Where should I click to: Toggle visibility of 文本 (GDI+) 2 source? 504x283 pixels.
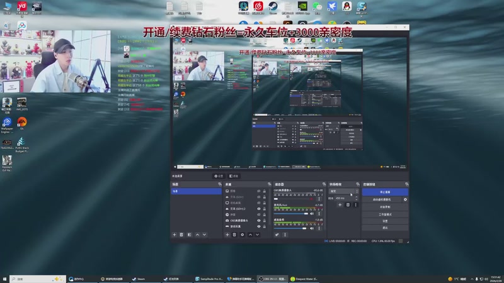tap(259, 209)
